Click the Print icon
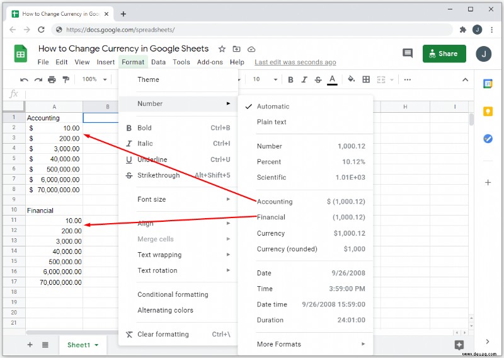504x358 pixels. 52,79
